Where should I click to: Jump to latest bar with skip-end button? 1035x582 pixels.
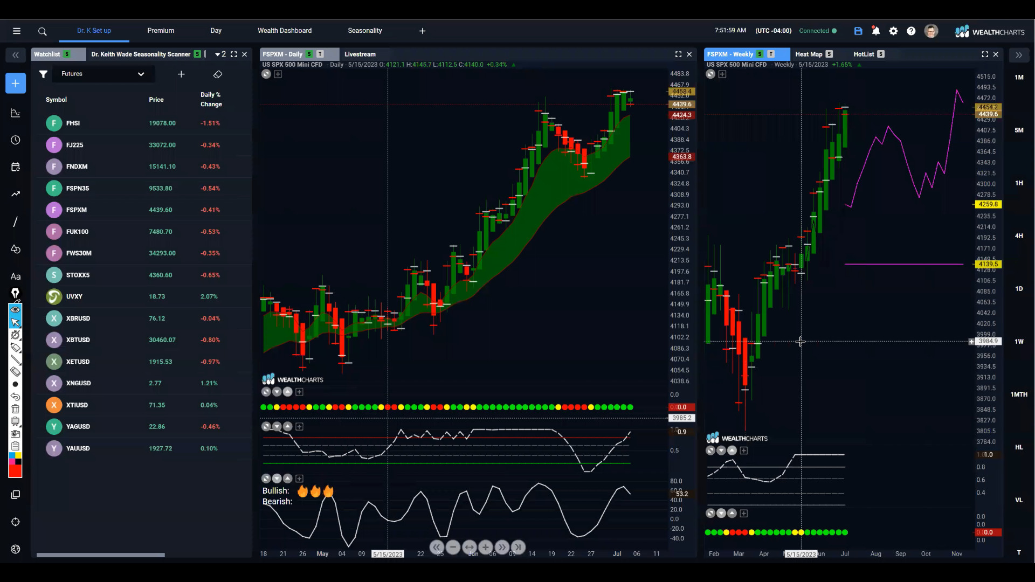(518, 548)
